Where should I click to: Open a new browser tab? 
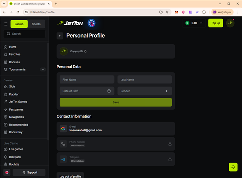coord(56,4)
